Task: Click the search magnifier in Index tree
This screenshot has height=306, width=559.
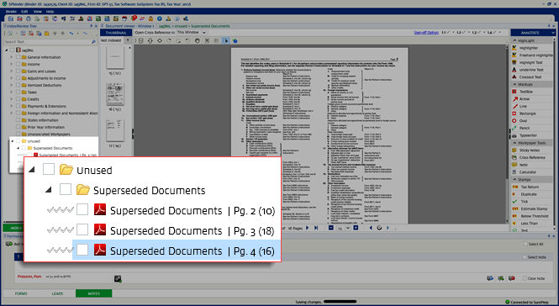Action: pyautogui.click(x=93, y=42)
